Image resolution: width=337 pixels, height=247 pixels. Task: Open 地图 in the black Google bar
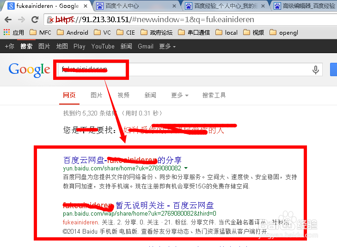tap(62, 46)
